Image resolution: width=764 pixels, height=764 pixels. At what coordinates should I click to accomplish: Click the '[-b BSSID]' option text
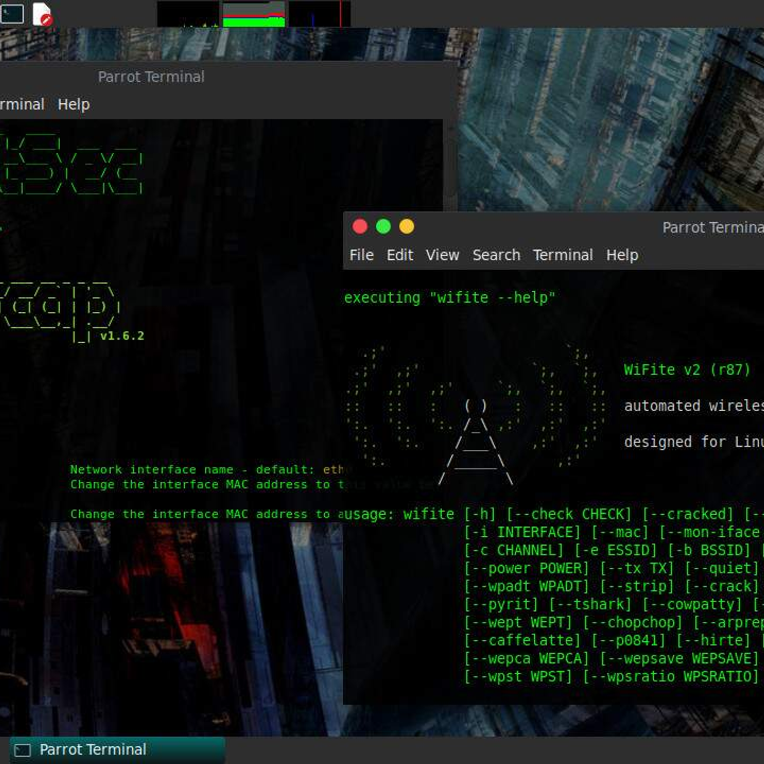point(709,550)
